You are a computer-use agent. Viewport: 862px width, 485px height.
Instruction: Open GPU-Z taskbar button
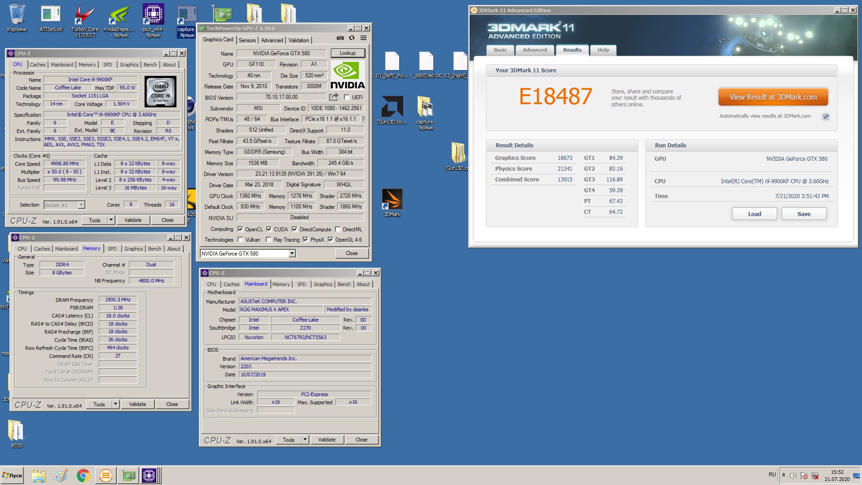click(128, 475)
